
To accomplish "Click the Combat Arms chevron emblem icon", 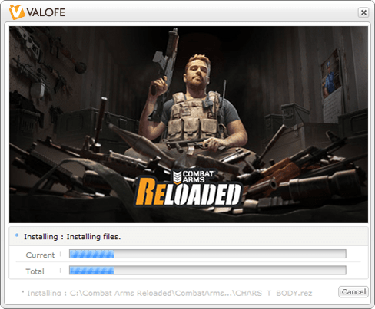I will tap(178, 177).
